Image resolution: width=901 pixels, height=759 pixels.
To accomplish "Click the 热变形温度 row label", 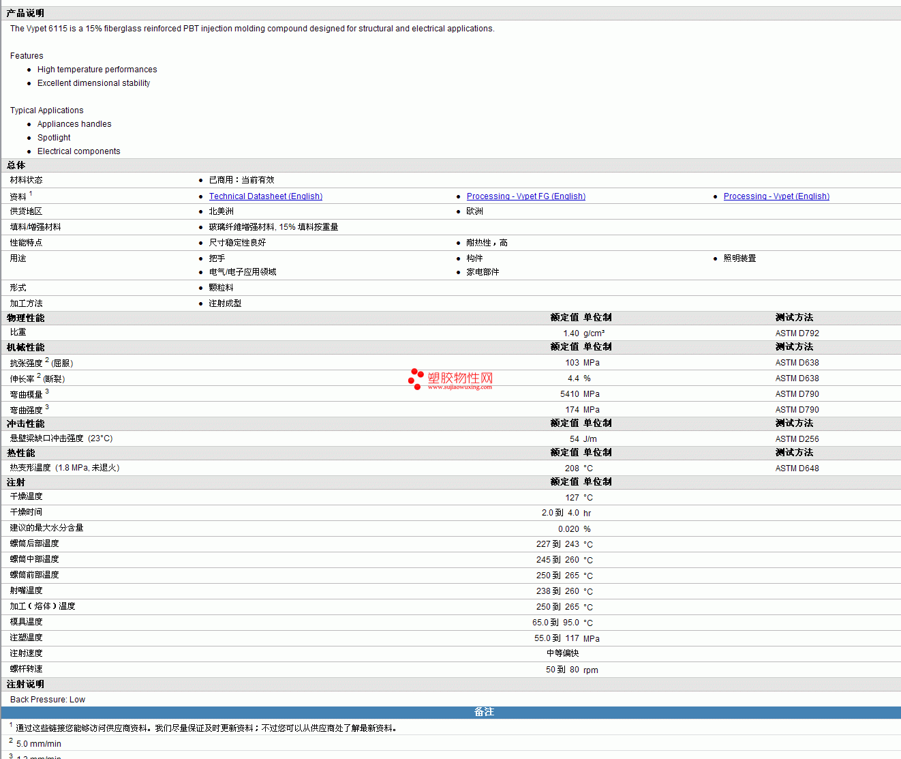I will [65, 468].
